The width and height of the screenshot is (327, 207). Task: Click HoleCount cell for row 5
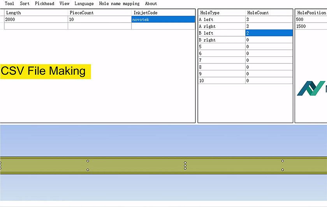click(269, 46)
